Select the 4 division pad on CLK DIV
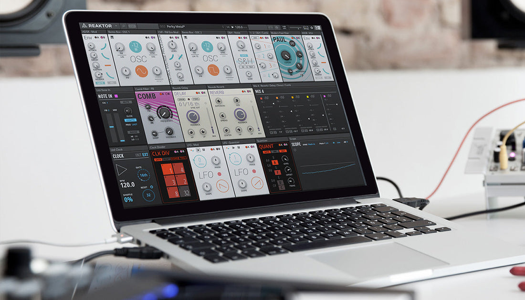This screenshot has height=300, width=525. 178,169
